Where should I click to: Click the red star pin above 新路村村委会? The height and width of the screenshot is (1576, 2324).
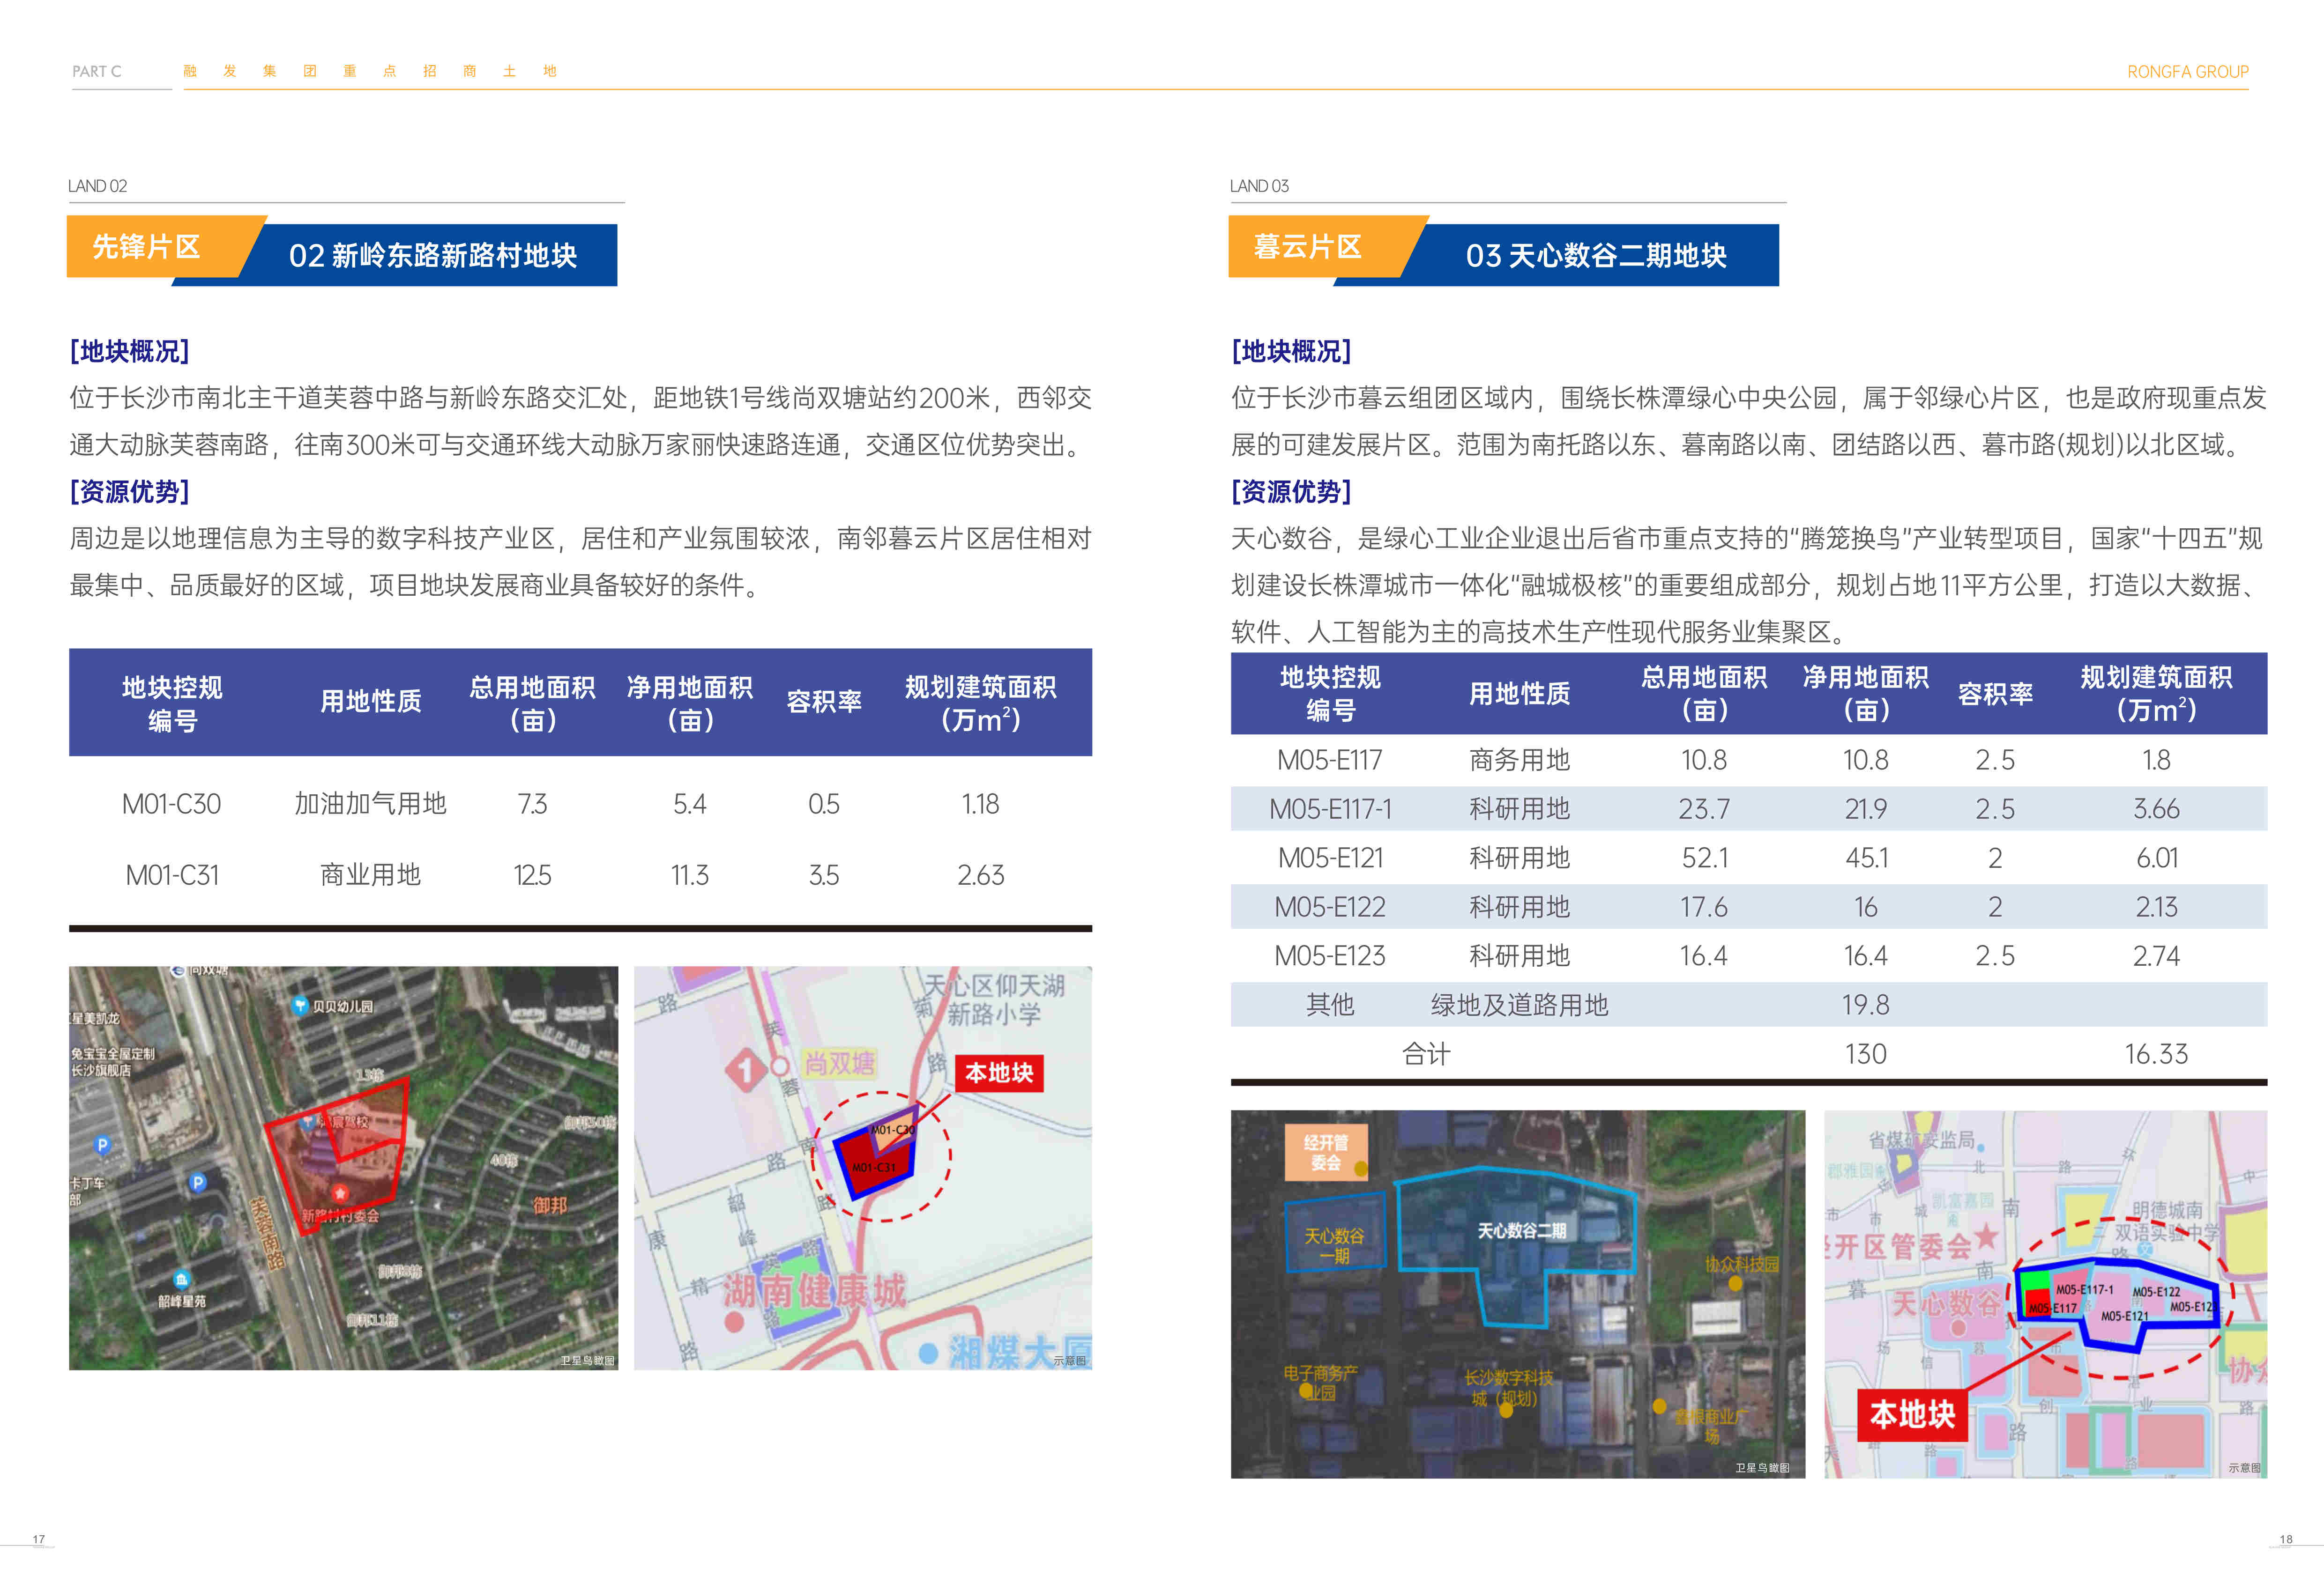340,1192
